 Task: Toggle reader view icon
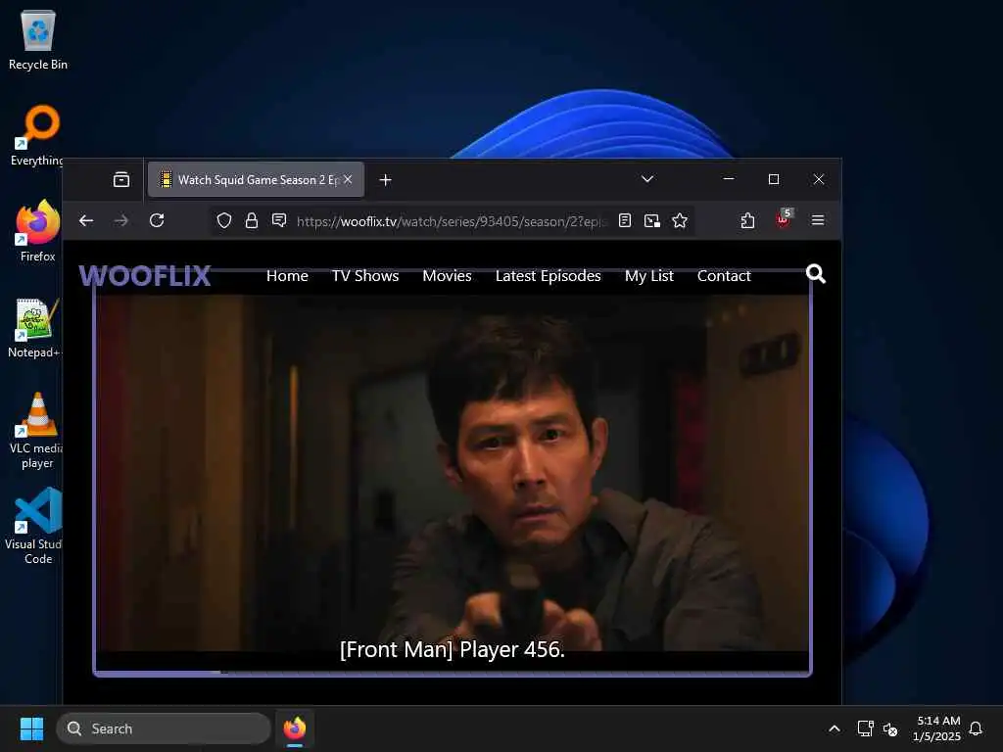click(x=625, y=220)
